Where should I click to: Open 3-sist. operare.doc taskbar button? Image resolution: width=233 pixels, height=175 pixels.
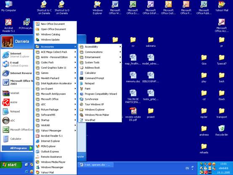pos(95,165)
